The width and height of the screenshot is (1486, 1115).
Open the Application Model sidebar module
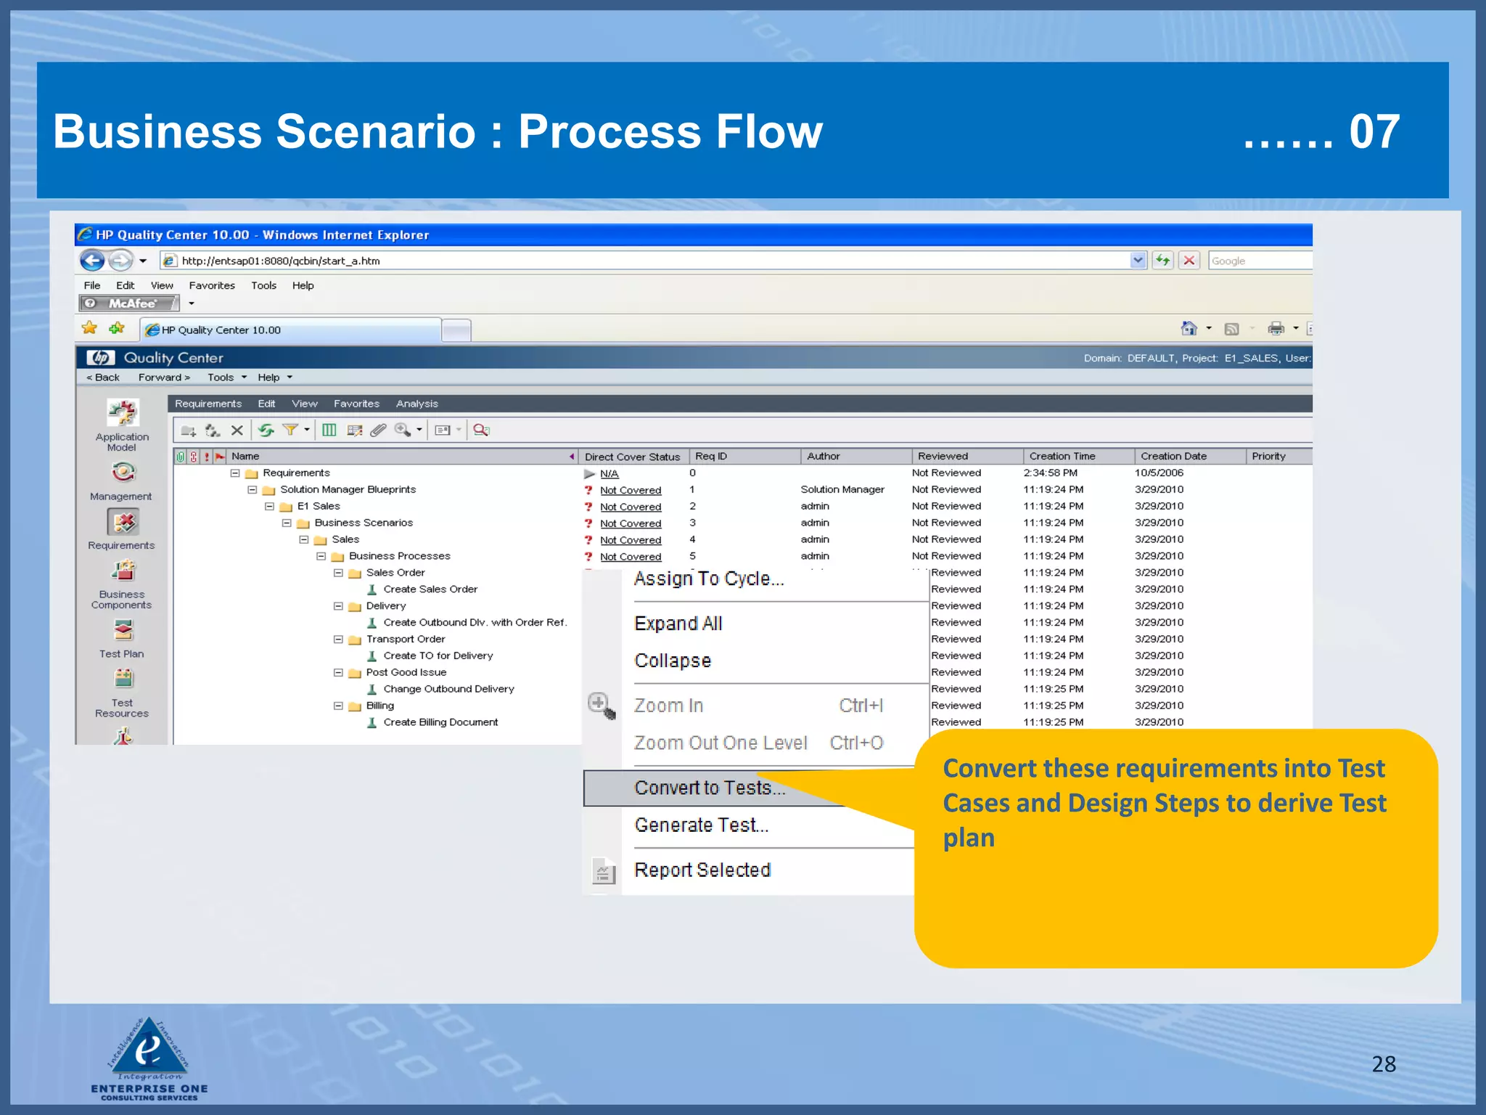[122, 425]
